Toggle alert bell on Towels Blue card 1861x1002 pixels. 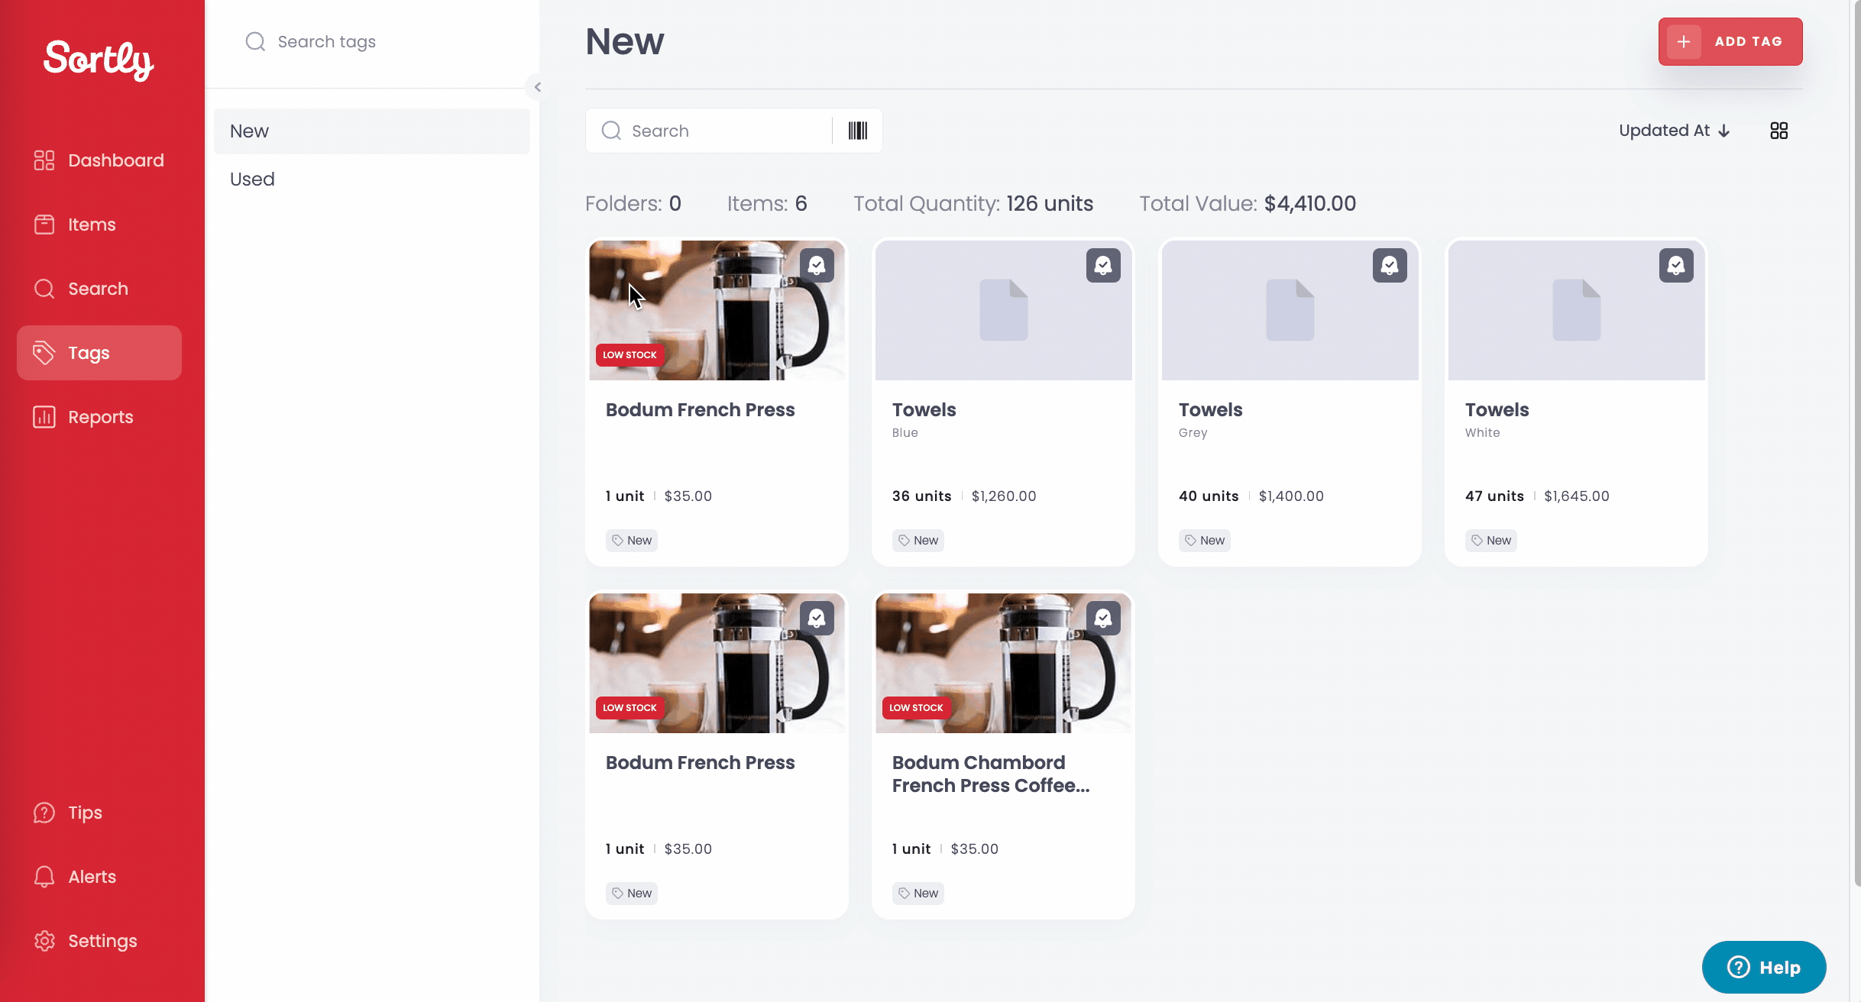pos(1103,266)
